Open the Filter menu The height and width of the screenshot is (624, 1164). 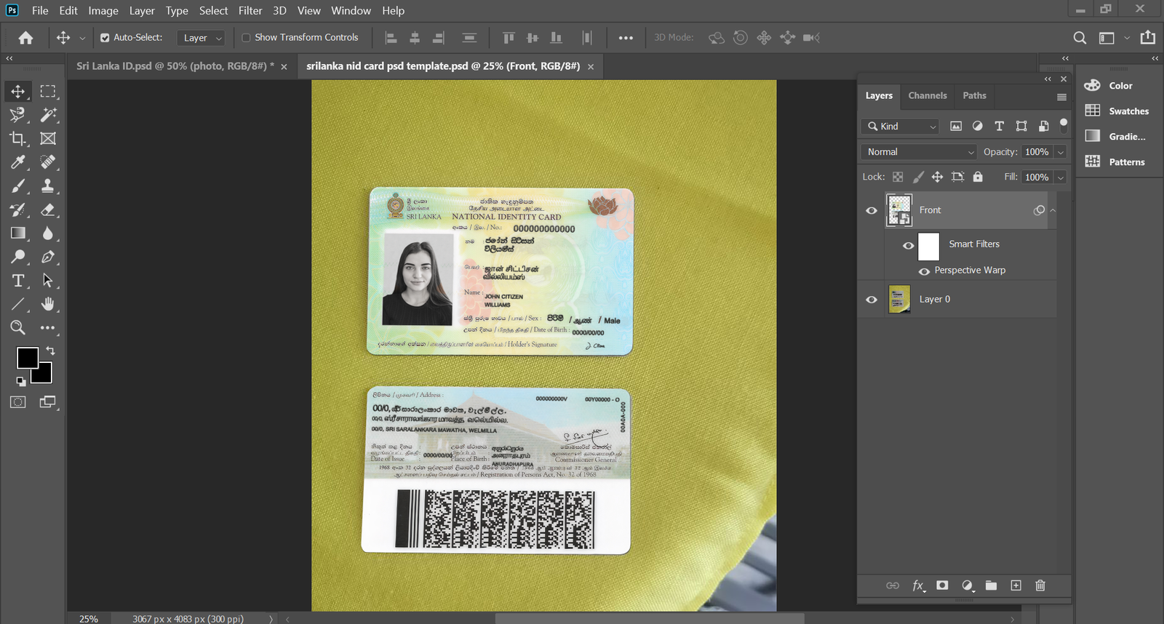click(x=250, y=11)
